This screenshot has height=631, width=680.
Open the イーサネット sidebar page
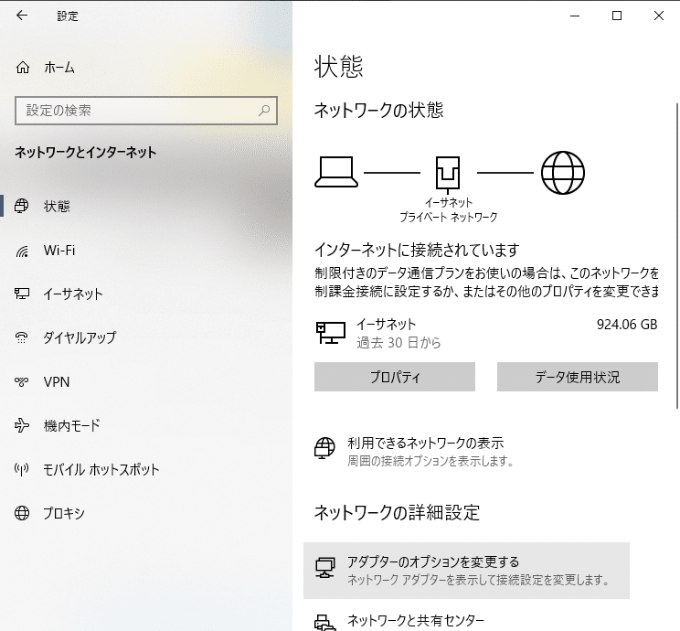pyautogui.click(x=146, y=294)
